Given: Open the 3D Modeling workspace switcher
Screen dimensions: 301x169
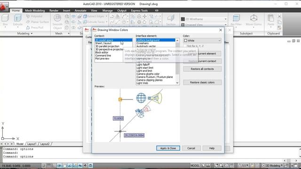Looking at the screenshot, I should [273, 166].
